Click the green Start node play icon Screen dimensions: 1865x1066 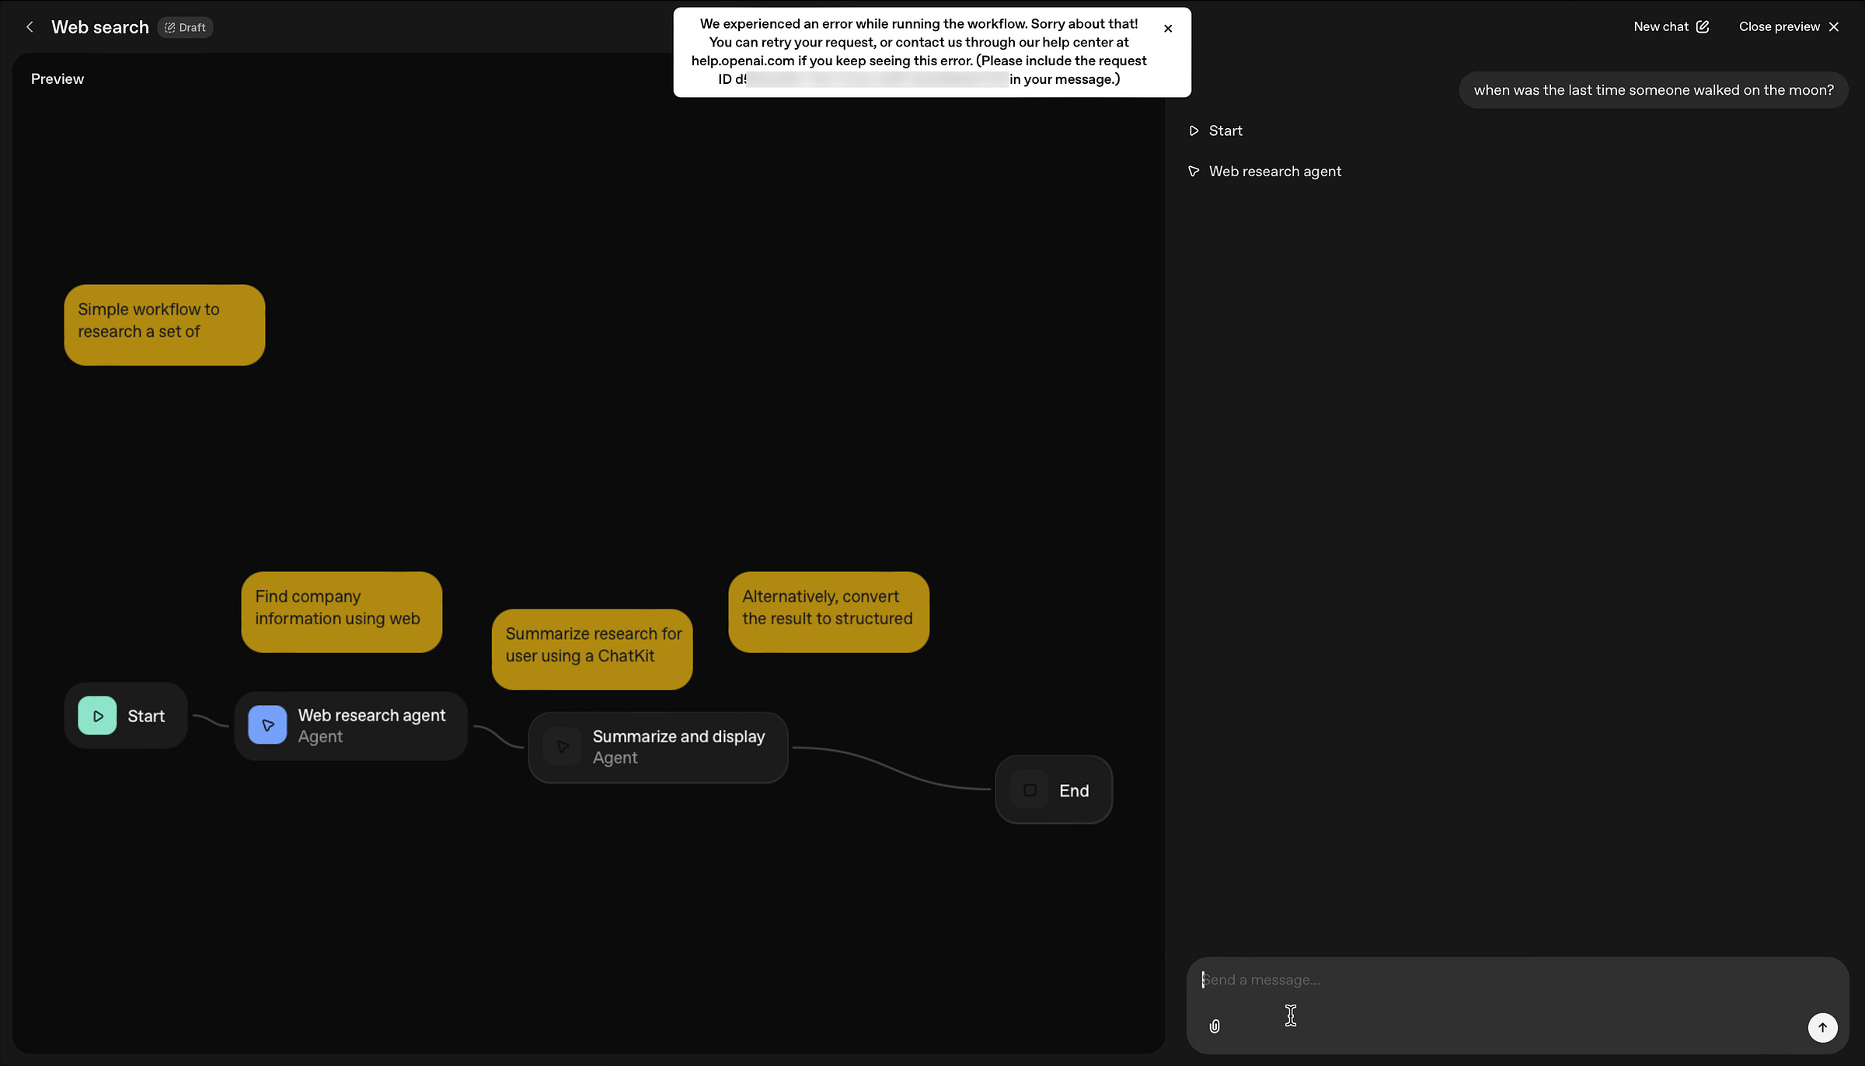point(97,716)
